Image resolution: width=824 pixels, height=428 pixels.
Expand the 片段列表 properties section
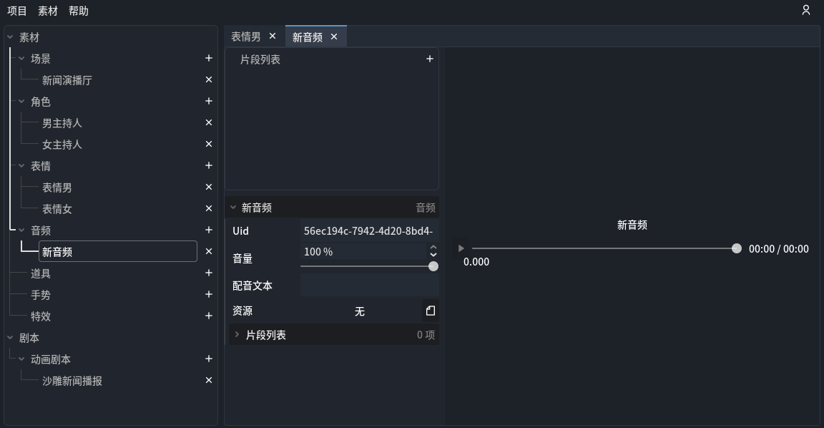[x=237, y=334]
